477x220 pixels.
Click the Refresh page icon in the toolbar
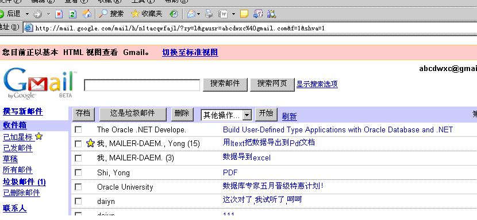pyautogui.click(x=73, y=14)
